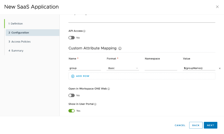Cancel the application setup
Screen dimensions: 224x134
[x=180, y=125]
